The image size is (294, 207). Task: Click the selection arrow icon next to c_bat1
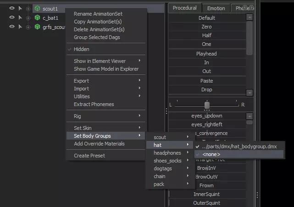click(x=20, y=17)
